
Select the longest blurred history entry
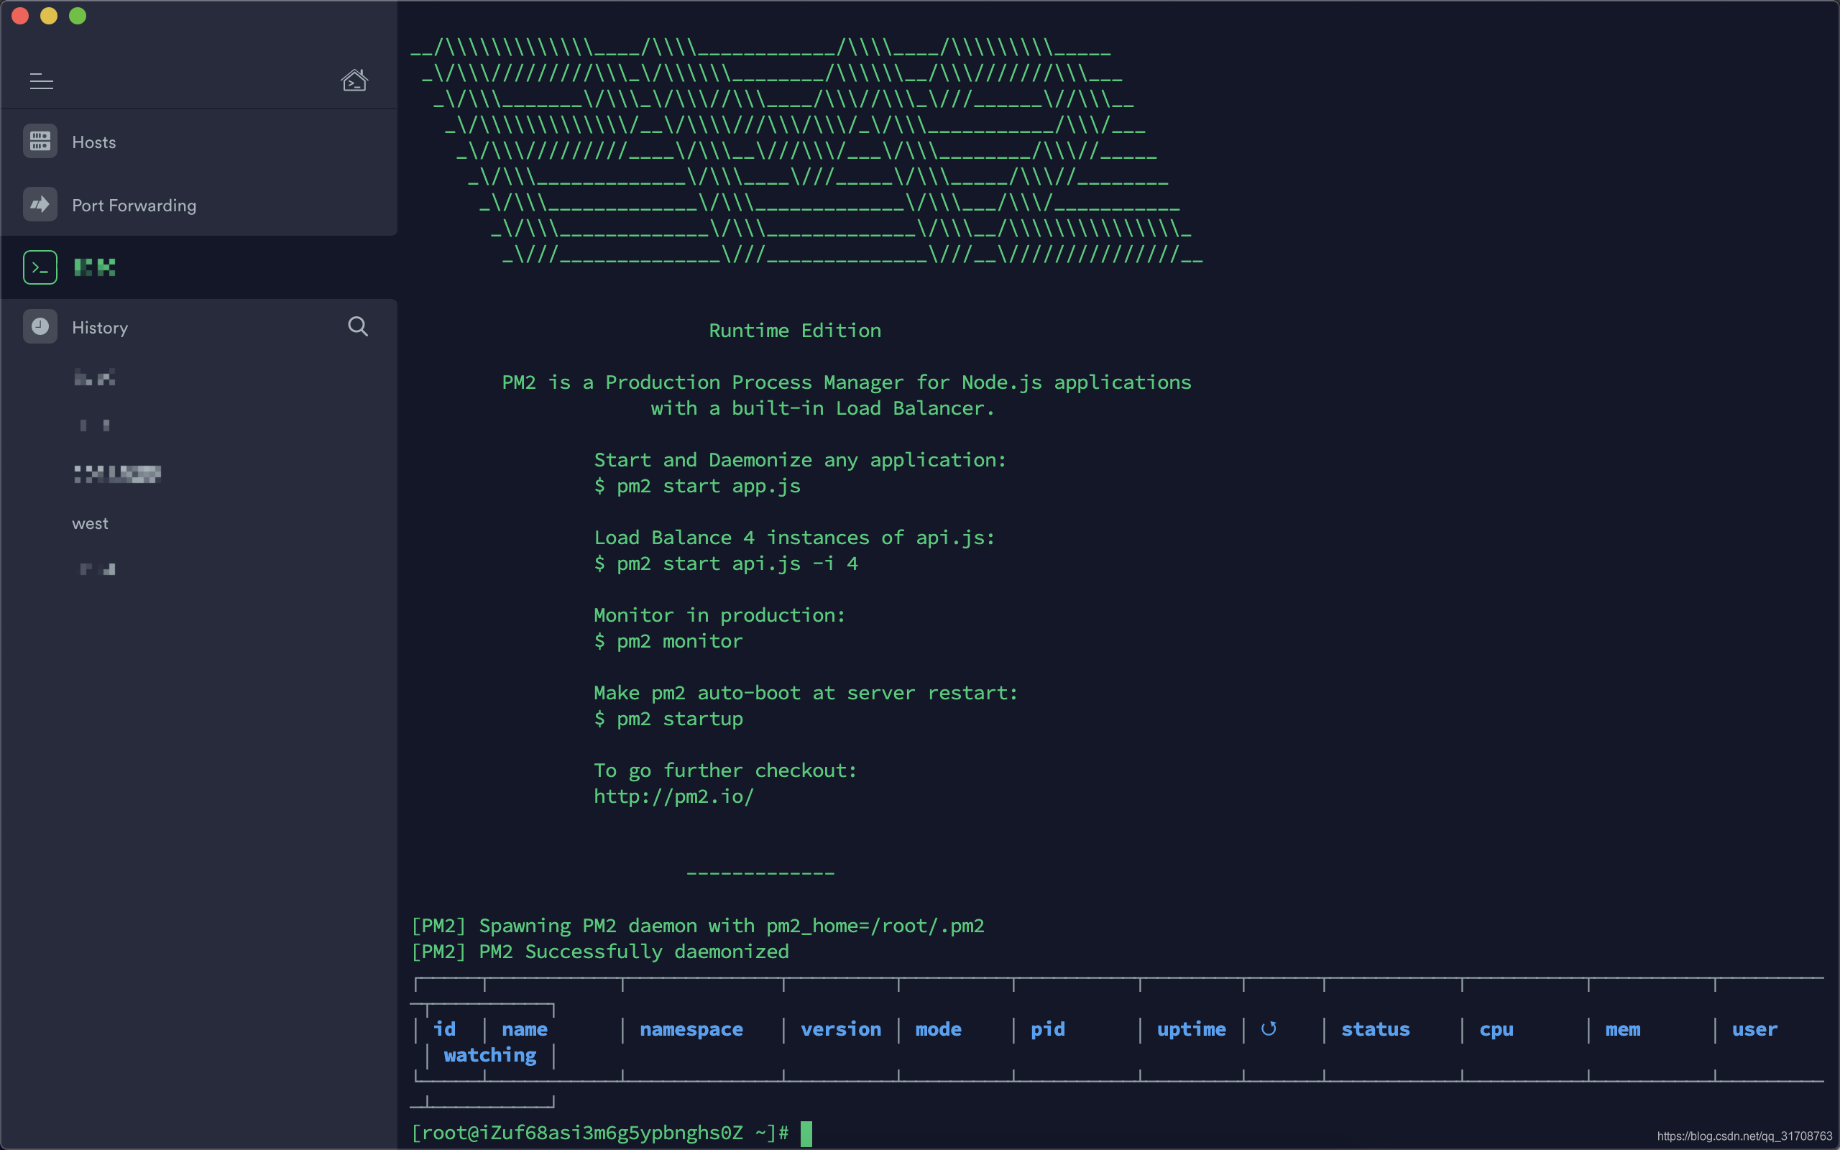[x=118, y=474]
